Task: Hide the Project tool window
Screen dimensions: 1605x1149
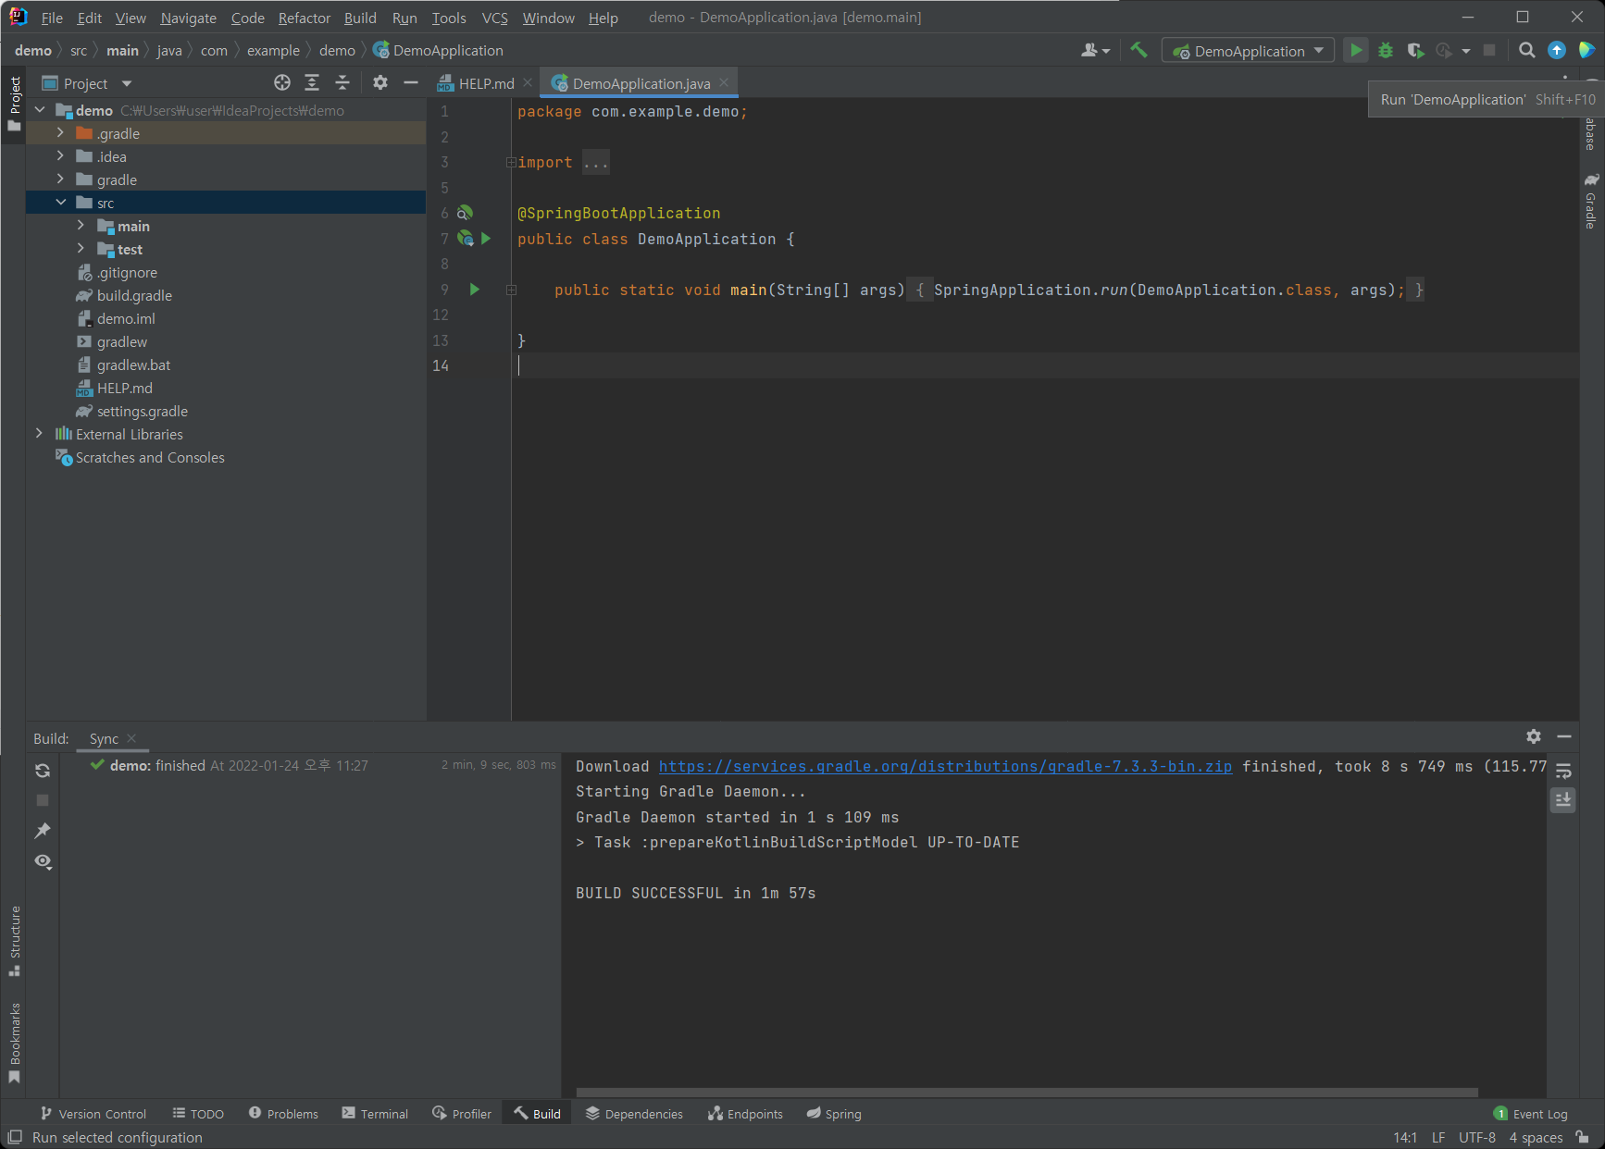Action: 411,83
